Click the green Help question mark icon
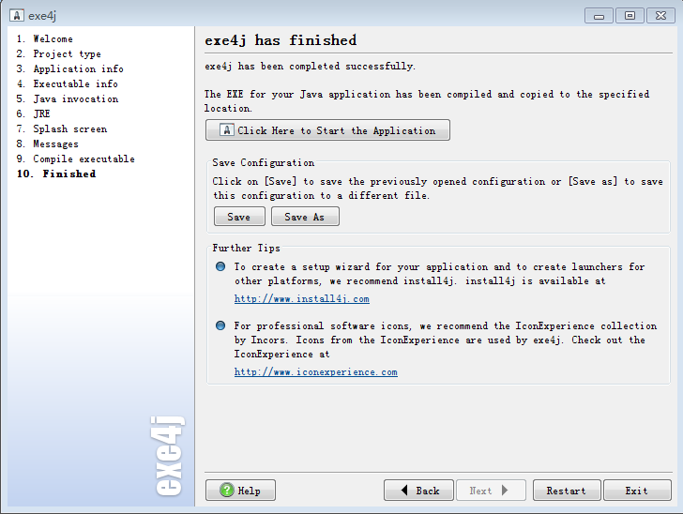This screenshot has height=514, width=683. coord(226,490)
